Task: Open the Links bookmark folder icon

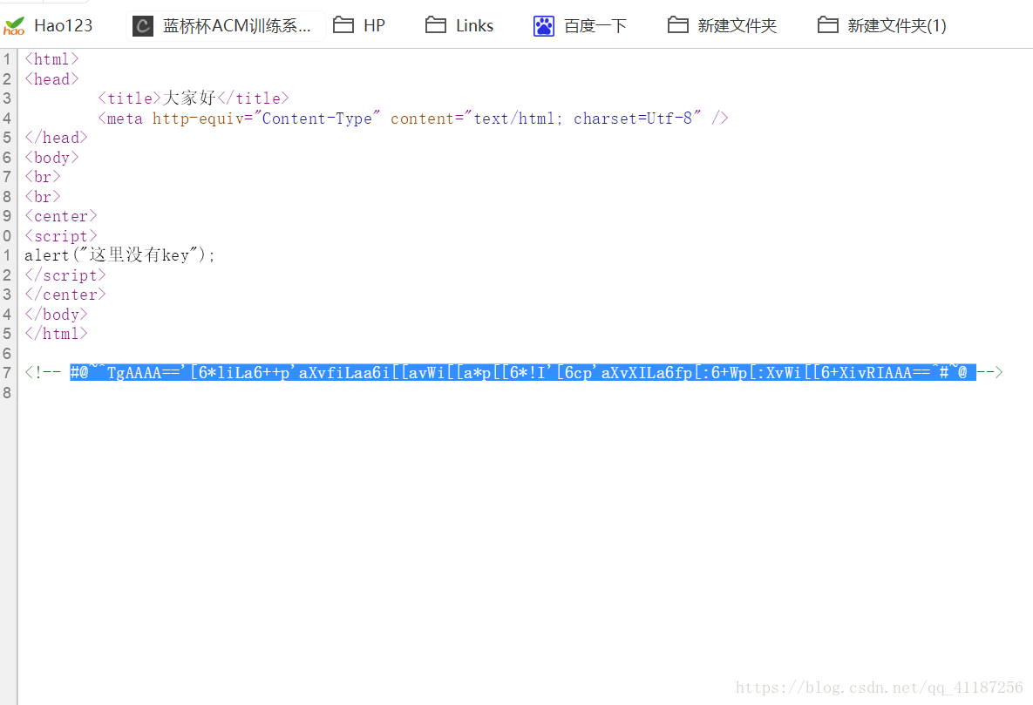Action: [x=436, y=25]
